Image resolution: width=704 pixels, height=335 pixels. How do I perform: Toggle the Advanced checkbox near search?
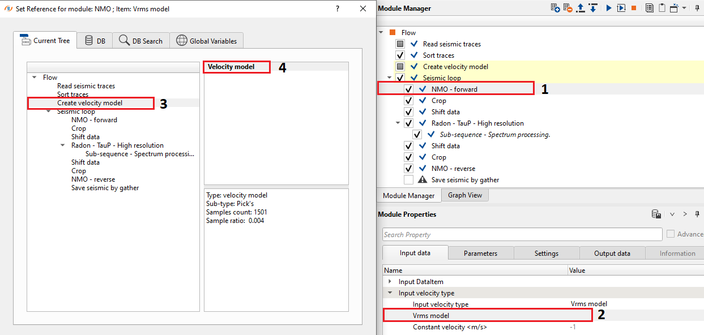[x=671, y=234]
